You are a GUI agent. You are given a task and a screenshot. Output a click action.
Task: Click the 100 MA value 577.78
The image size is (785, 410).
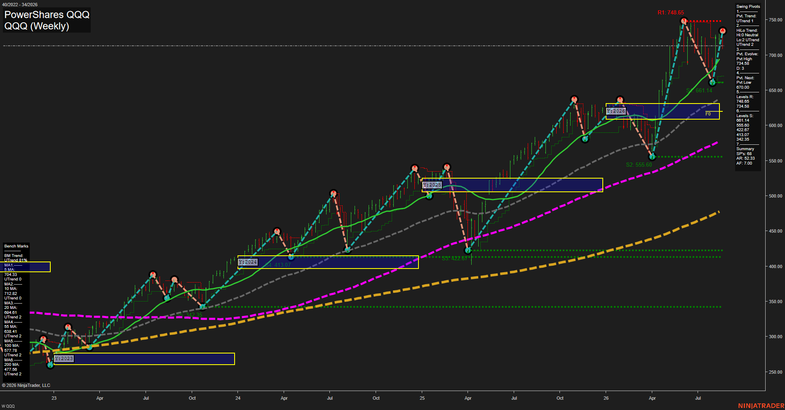point(11,350)
